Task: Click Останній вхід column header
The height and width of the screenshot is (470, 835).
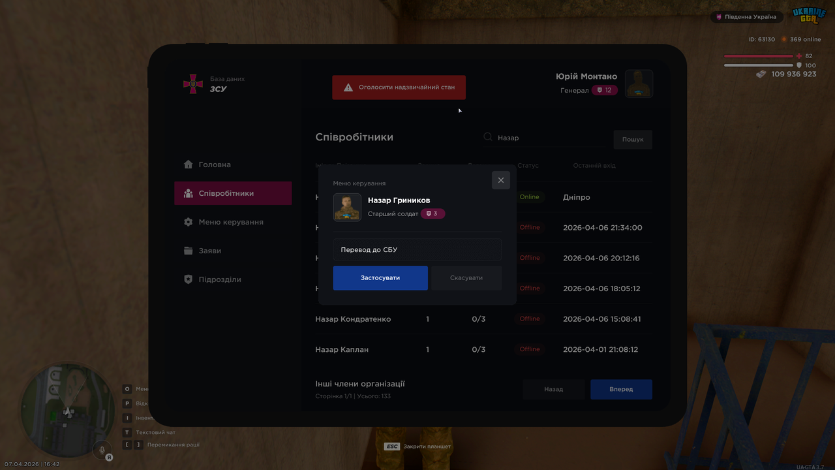Action: click(x=594, y=166)
